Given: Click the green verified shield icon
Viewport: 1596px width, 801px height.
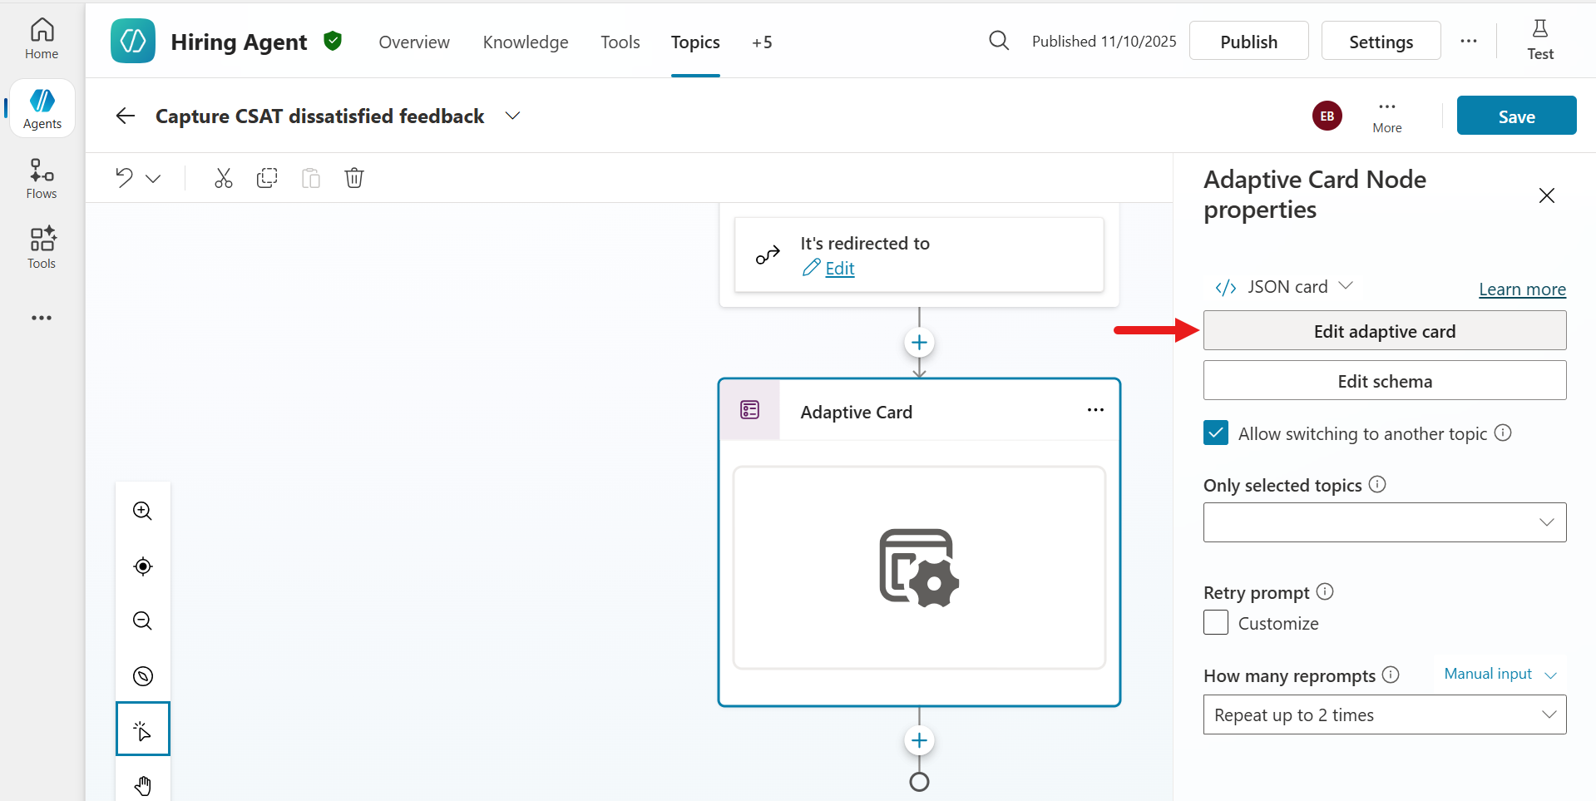Looking at the screenshot, I should [333, 41].
